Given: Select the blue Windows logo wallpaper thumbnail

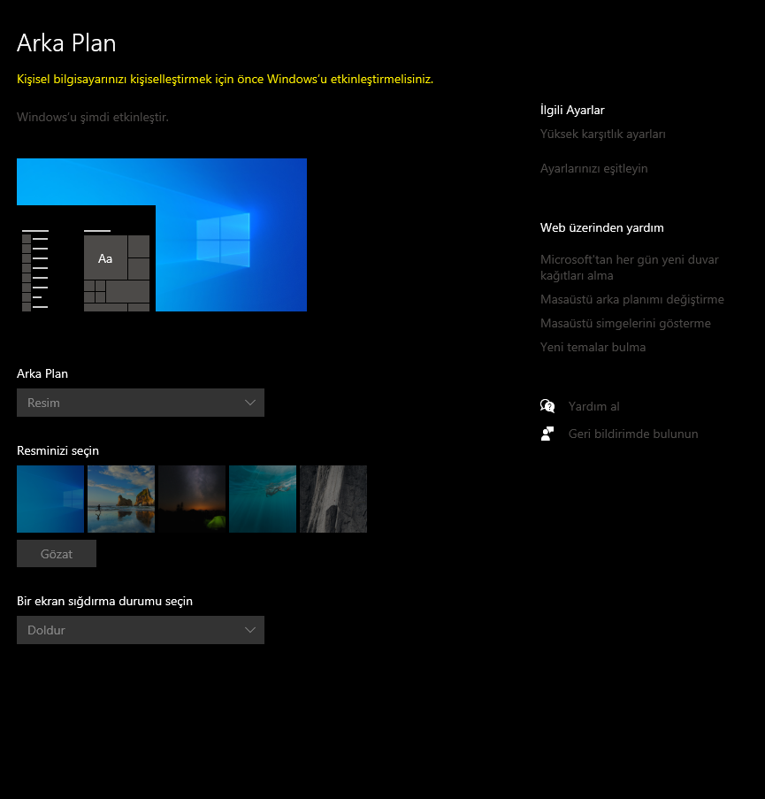Looking at the screenshot, I should click(50, 499).
